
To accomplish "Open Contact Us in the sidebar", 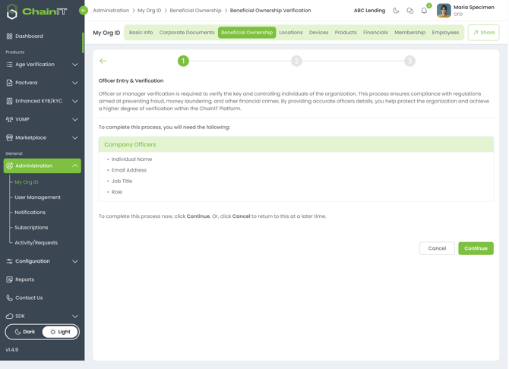I will tap(29, 298).
